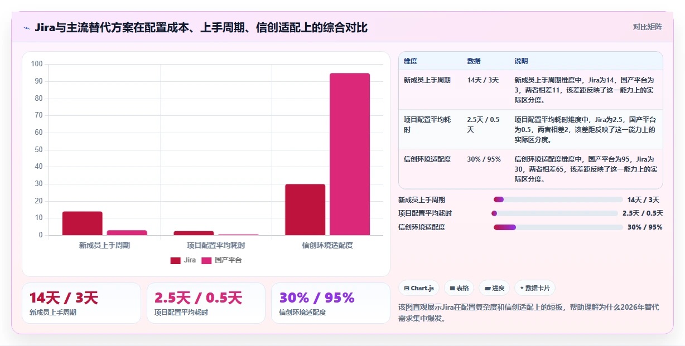
Task: Click the 新成员上手周期 progress bar
Action: pyautogui.click(x=558, y=199)
